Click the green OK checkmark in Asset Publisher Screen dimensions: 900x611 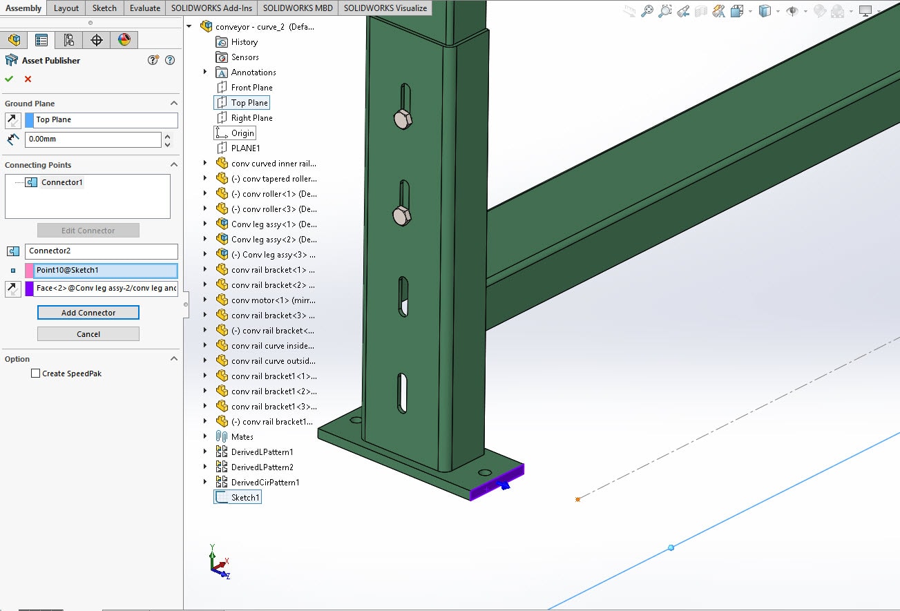[x=9, y=79]
